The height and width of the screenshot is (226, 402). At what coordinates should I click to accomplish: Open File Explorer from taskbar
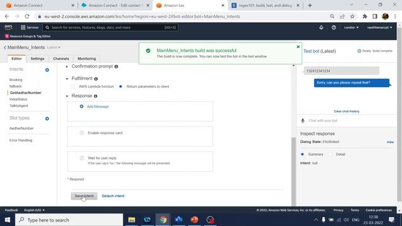131,220
